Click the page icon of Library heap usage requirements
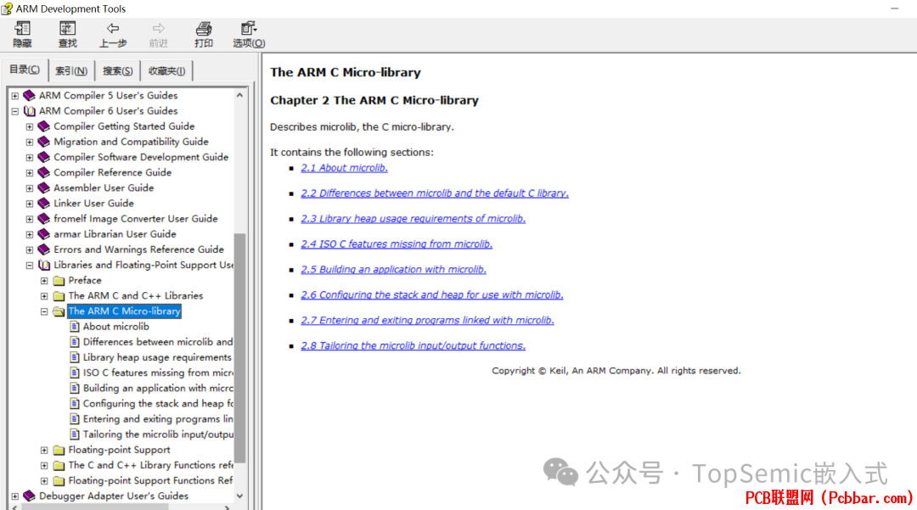 click(74, 357)
